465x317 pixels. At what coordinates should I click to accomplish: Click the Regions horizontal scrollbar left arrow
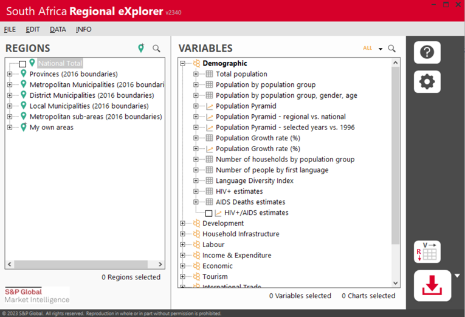10,264
